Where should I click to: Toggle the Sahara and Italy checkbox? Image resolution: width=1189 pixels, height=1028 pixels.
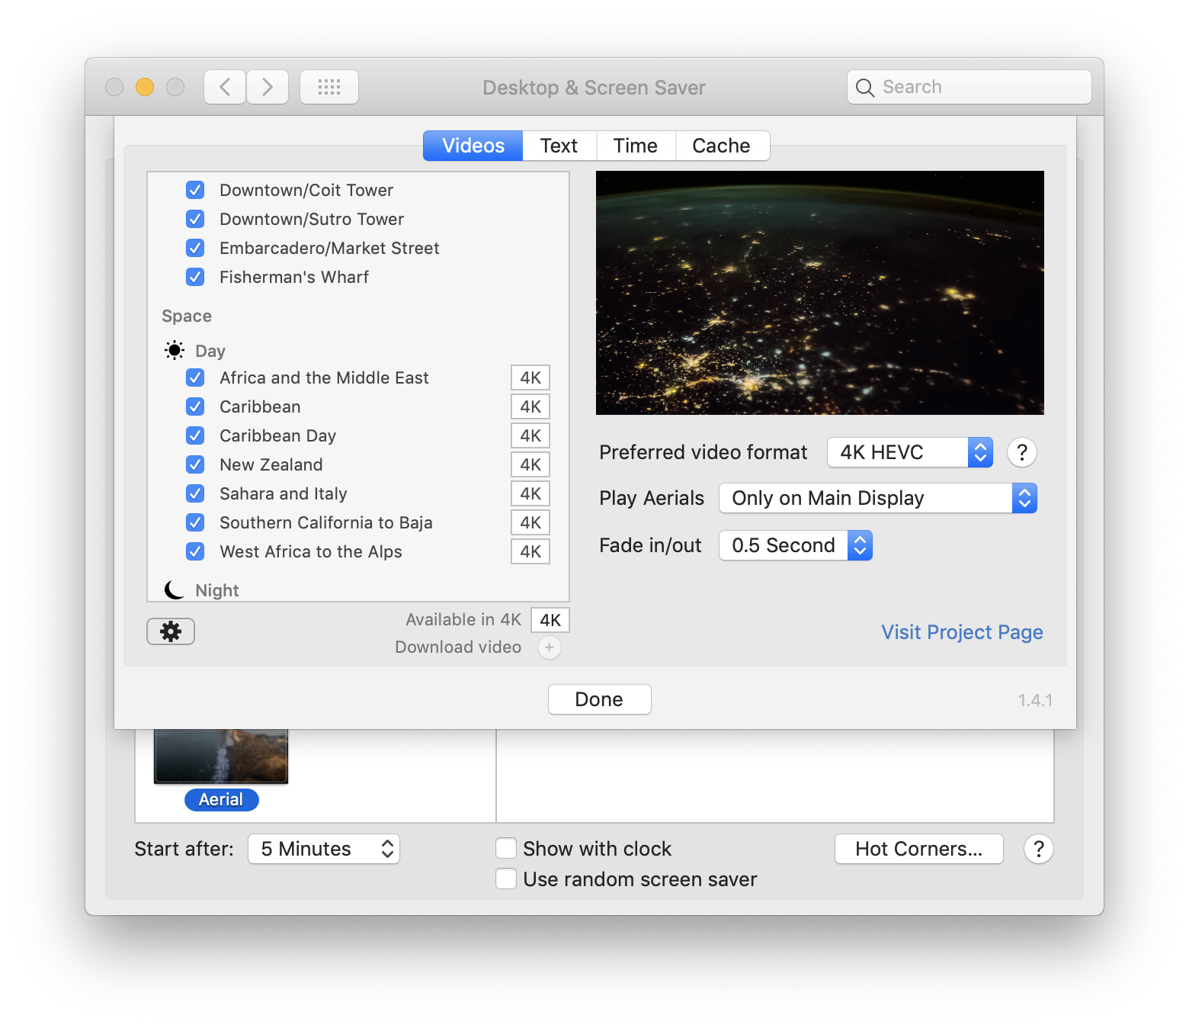(195, 493)
